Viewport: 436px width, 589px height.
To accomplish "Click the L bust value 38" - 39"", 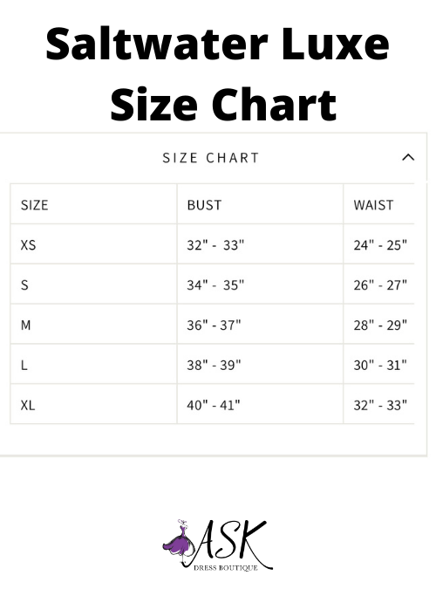I will click(214, 365).
